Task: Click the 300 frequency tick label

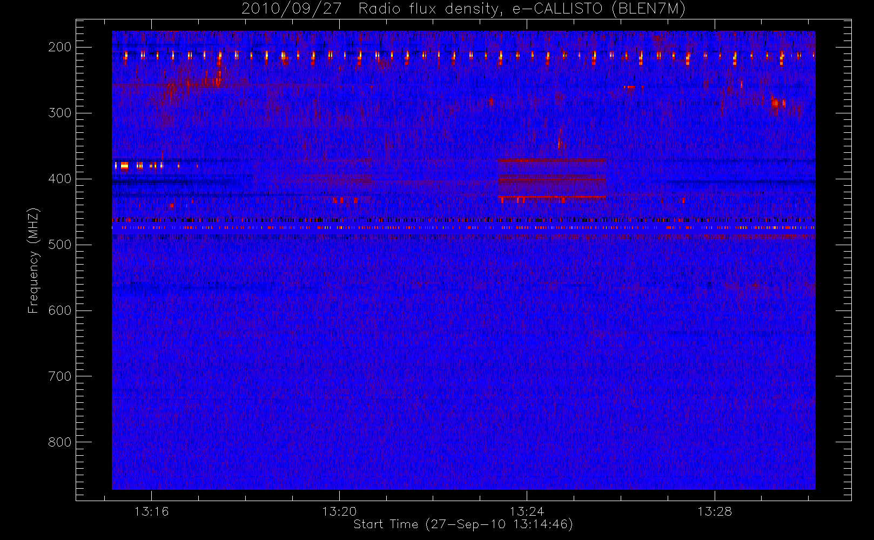Action: click(x=60, y=113)
